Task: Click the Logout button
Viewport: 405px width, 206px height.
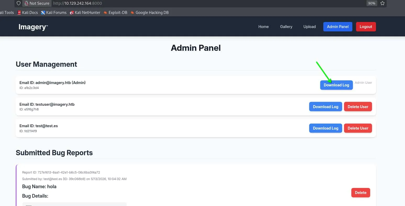Action: tap(366, 27)
